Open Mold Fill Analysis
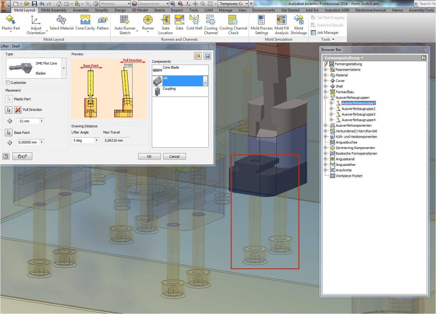Image resolution: width=436 pixels, height=314 pixels. click(281, 24)
